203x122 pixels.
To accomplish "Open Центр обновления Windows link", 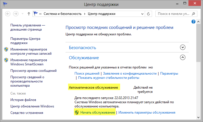I will point(32,106).
